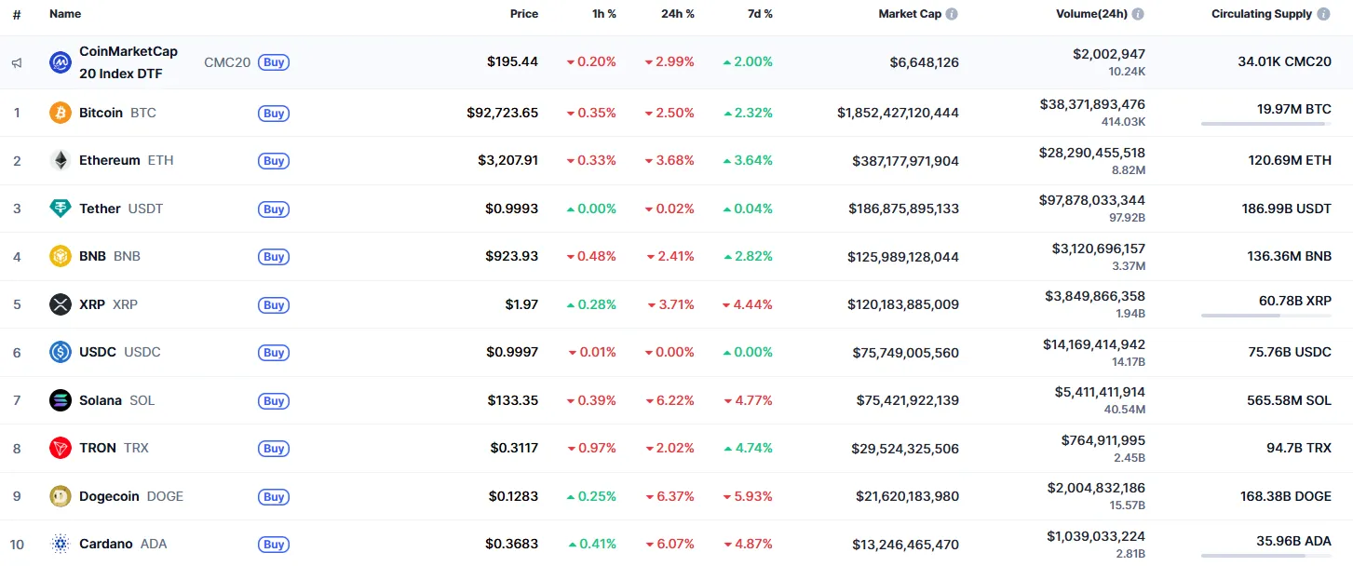Screen dimensions: 1353x566
Task: Click the announcement pin icon beside CMC20 row
Action: pos(14,61)
